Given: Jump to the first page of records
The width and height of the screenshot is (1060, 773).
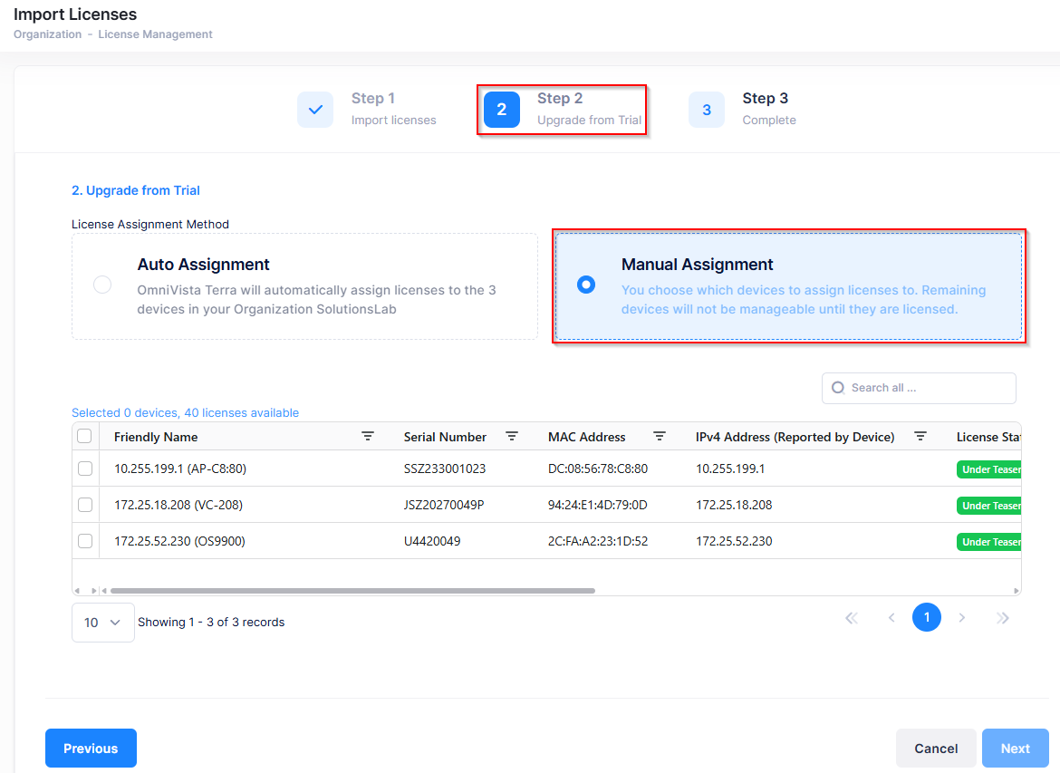Looking at the screenshot, I should point(851,618).
